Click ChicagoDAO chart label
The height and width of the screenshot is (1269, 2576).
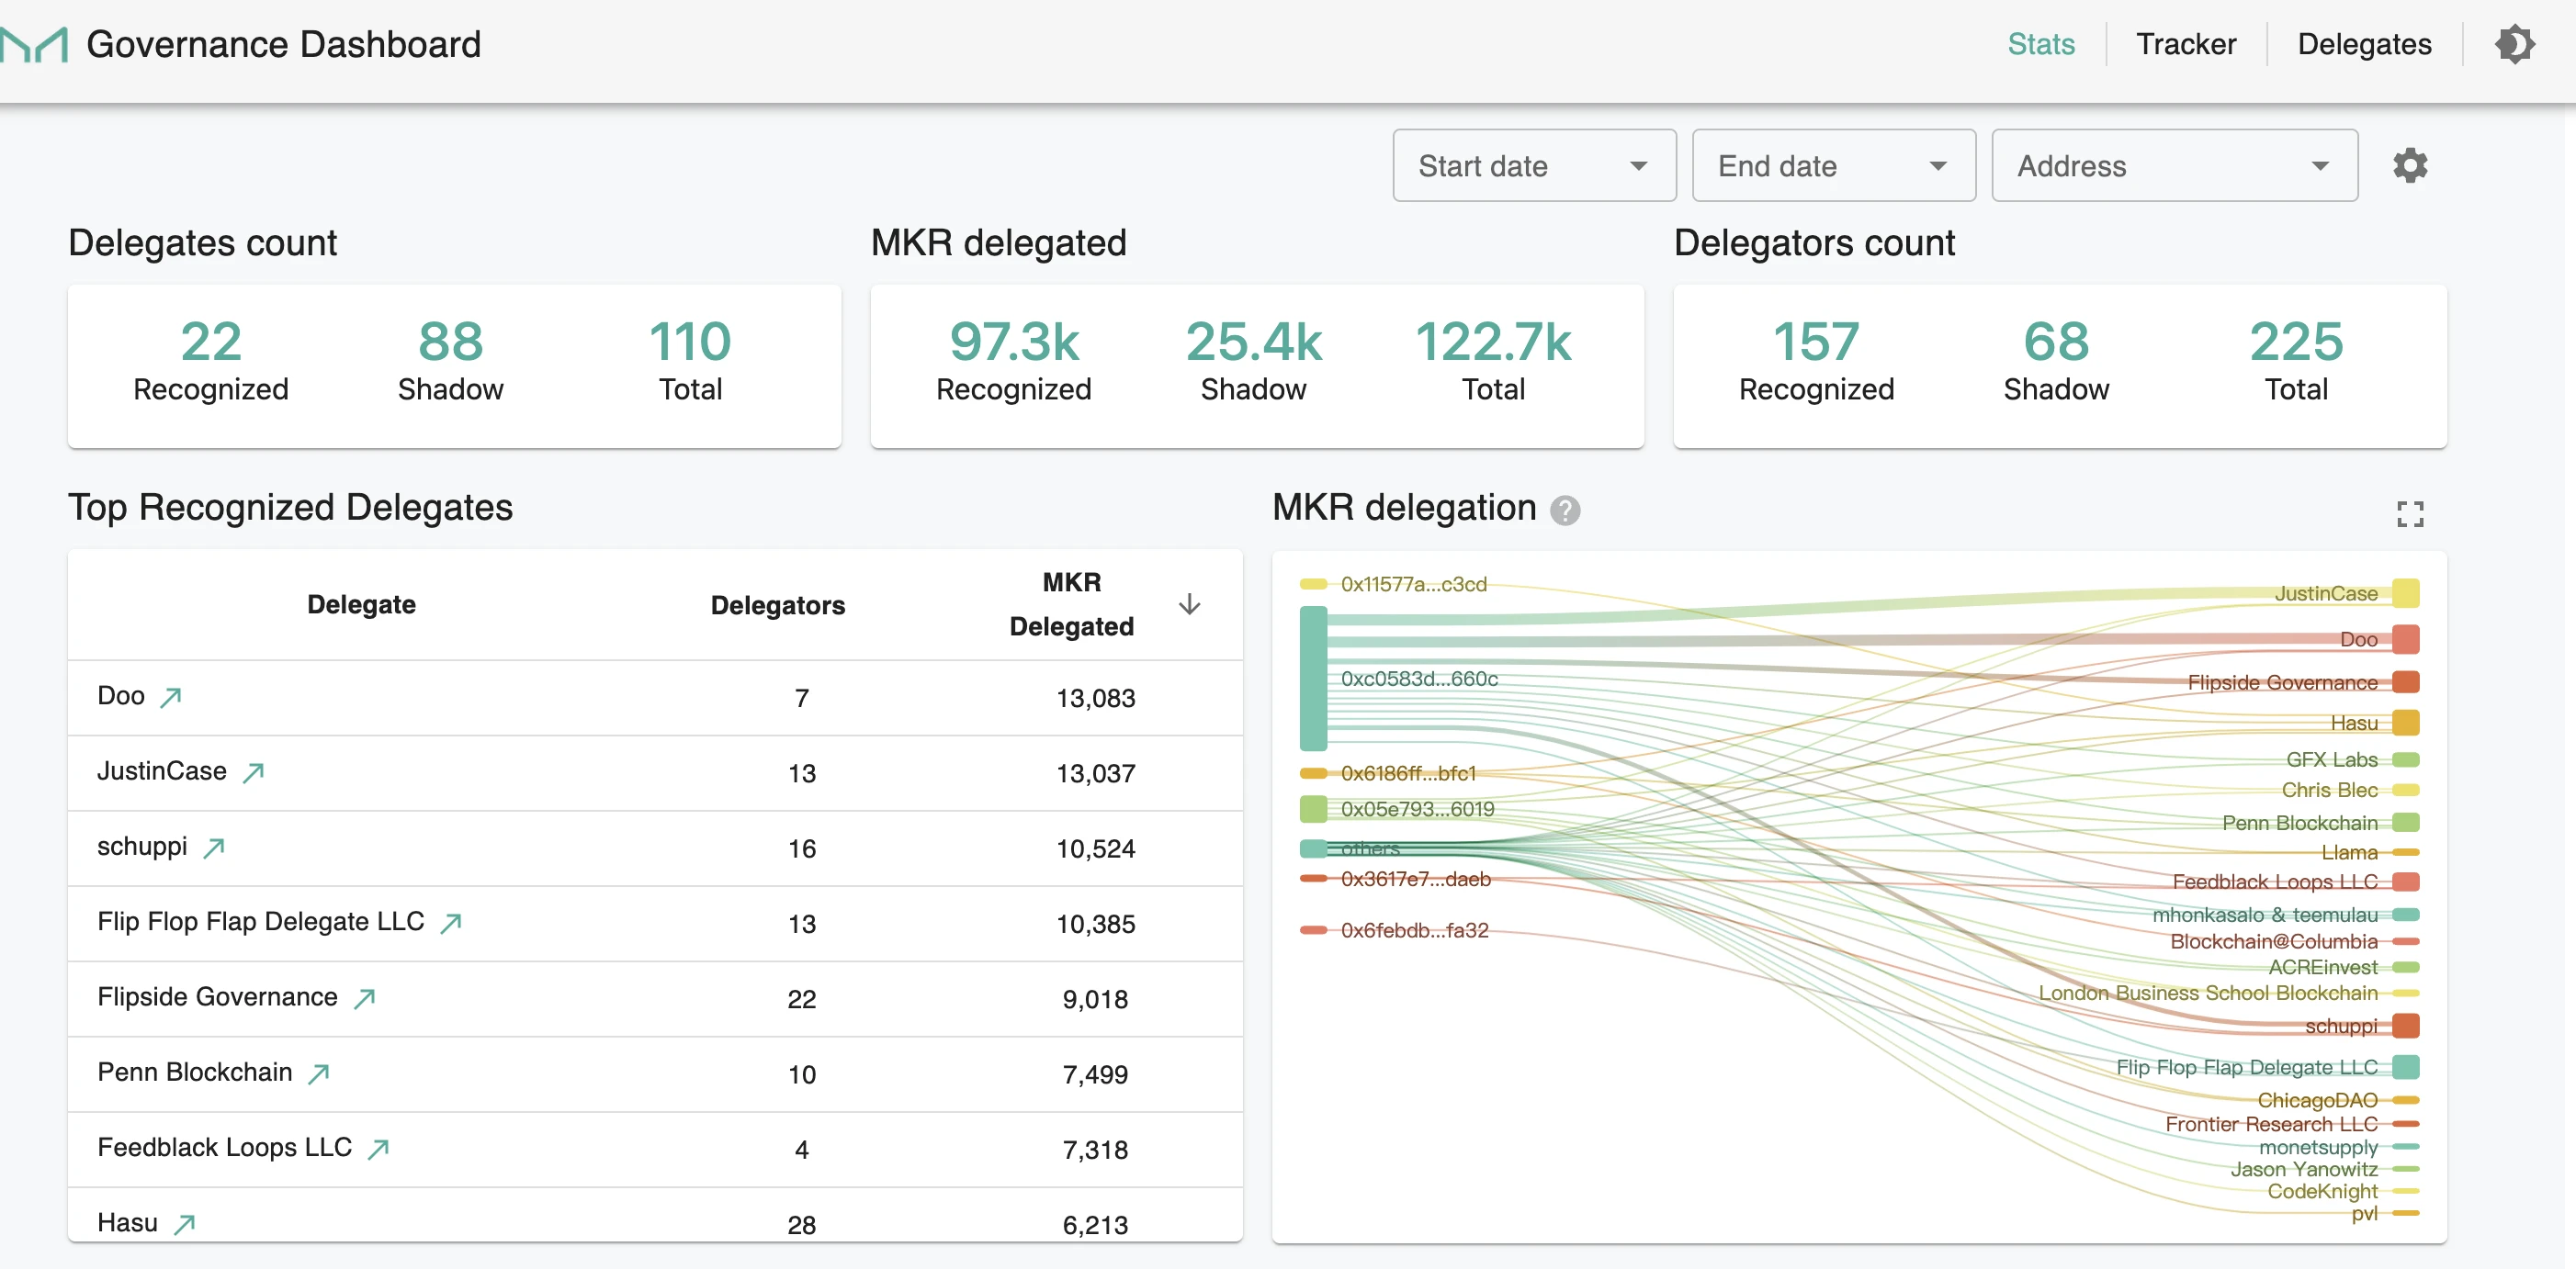coord(2317,1100)
